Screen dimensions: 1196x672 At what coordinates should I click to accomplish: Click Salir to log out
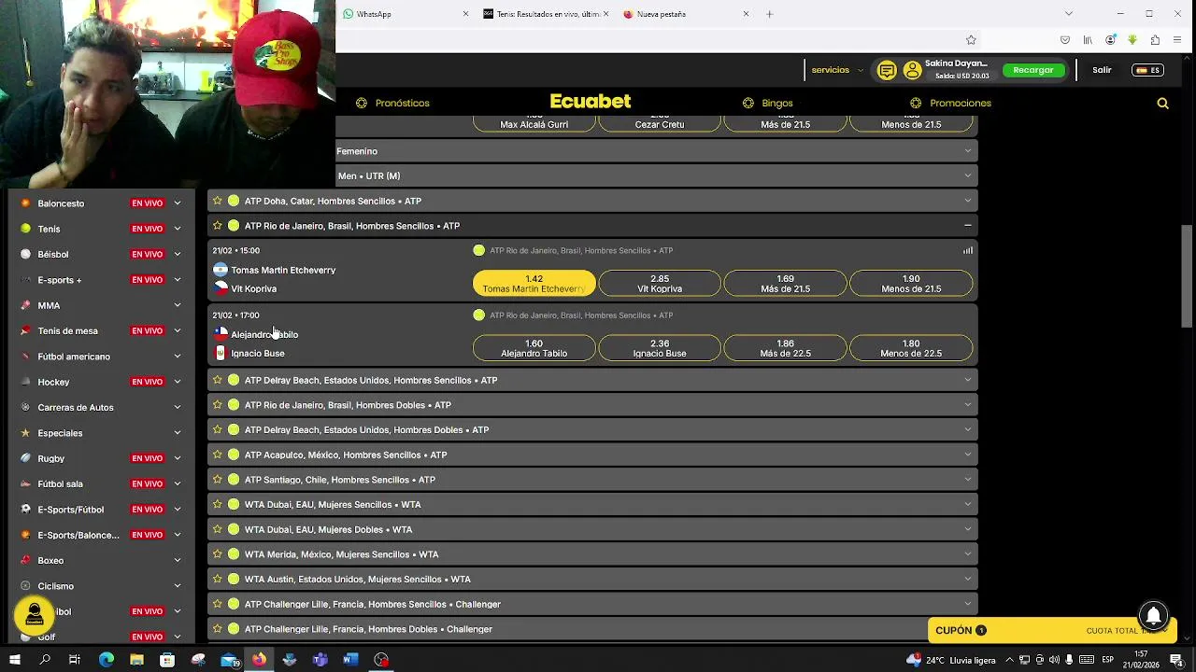coord(1102,70)
